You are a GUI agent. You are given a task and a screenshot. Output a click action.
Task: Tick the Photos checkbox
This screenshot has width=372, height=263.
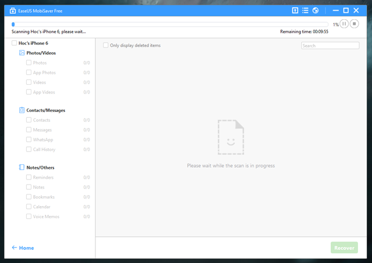tap(28, 63)
